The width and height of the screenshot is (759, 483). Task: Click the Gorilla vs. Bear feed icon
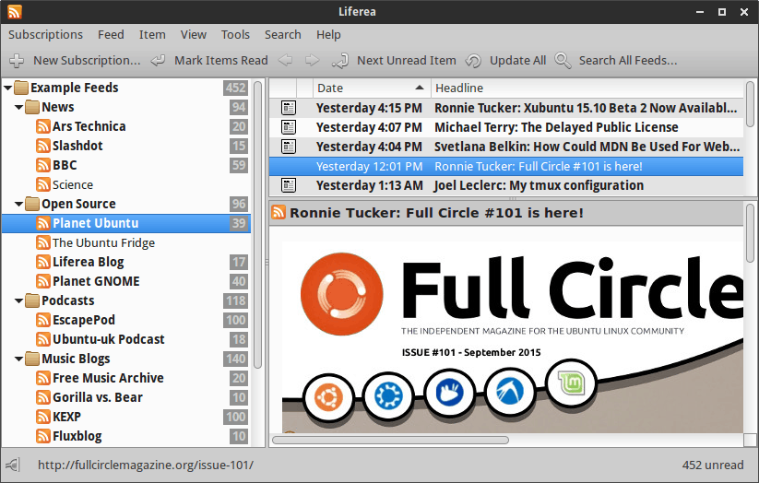(x=43, y=397)
